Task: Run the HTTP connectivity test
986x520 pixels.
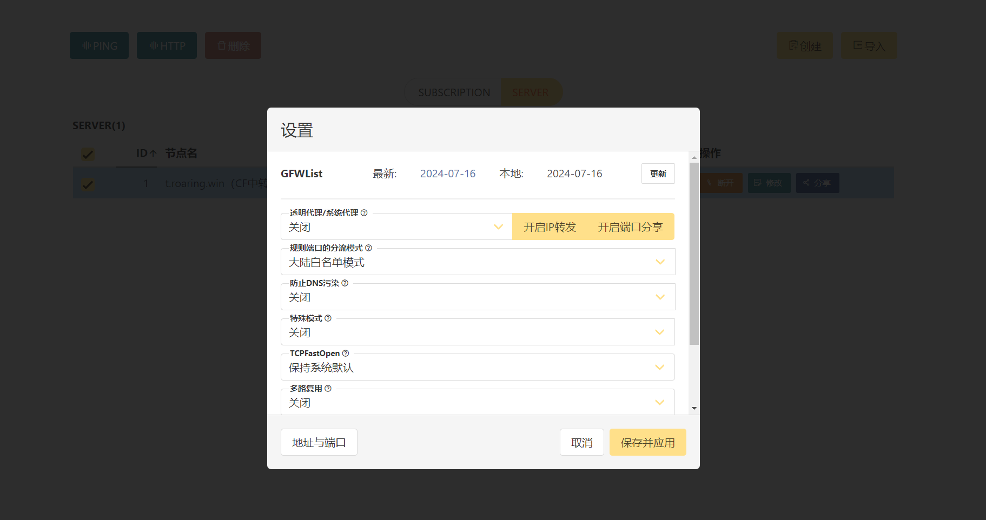Action: [x=167, y=45]
